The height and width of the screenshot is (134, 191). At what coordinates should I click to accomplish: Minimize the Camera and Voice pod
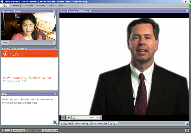click(51, 11)
